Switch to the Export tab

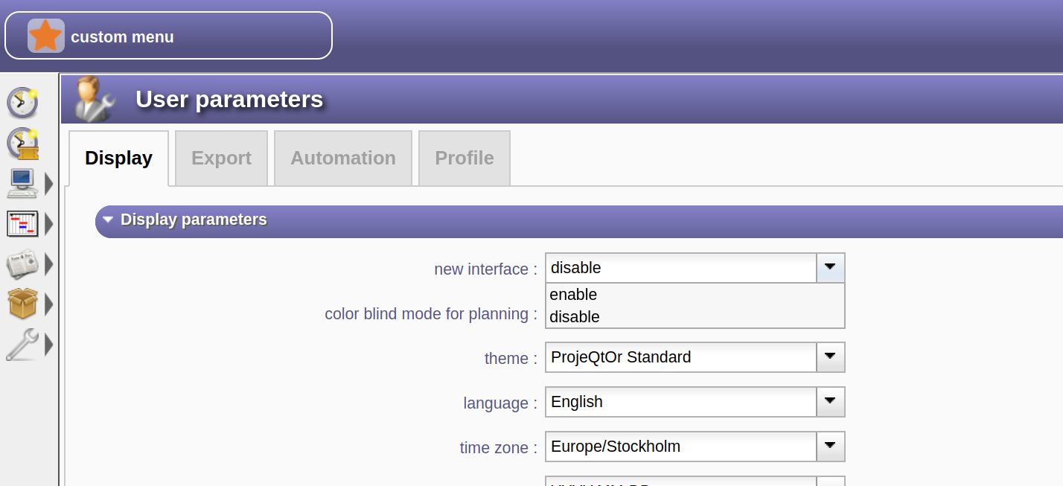(221, 158)
